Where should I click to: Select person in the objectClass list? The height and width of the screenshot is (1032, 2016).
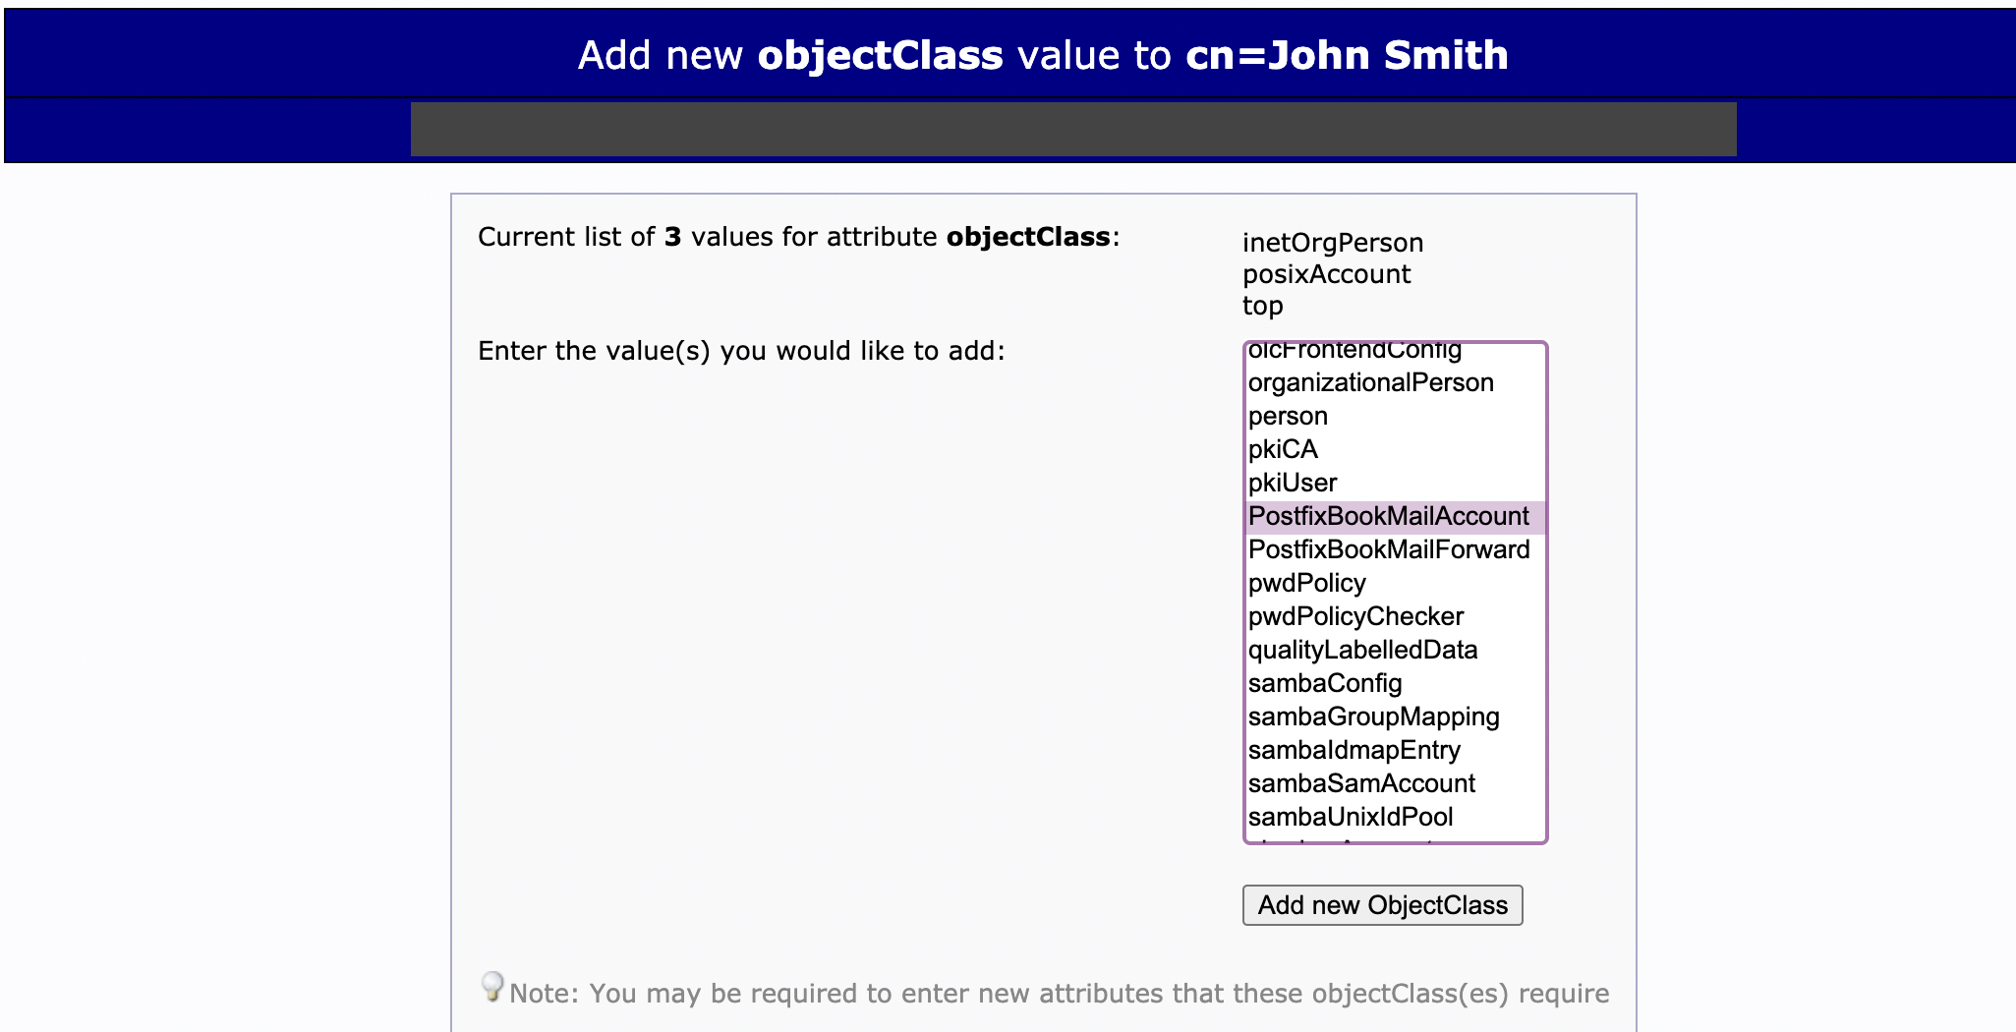point(1395,416)
